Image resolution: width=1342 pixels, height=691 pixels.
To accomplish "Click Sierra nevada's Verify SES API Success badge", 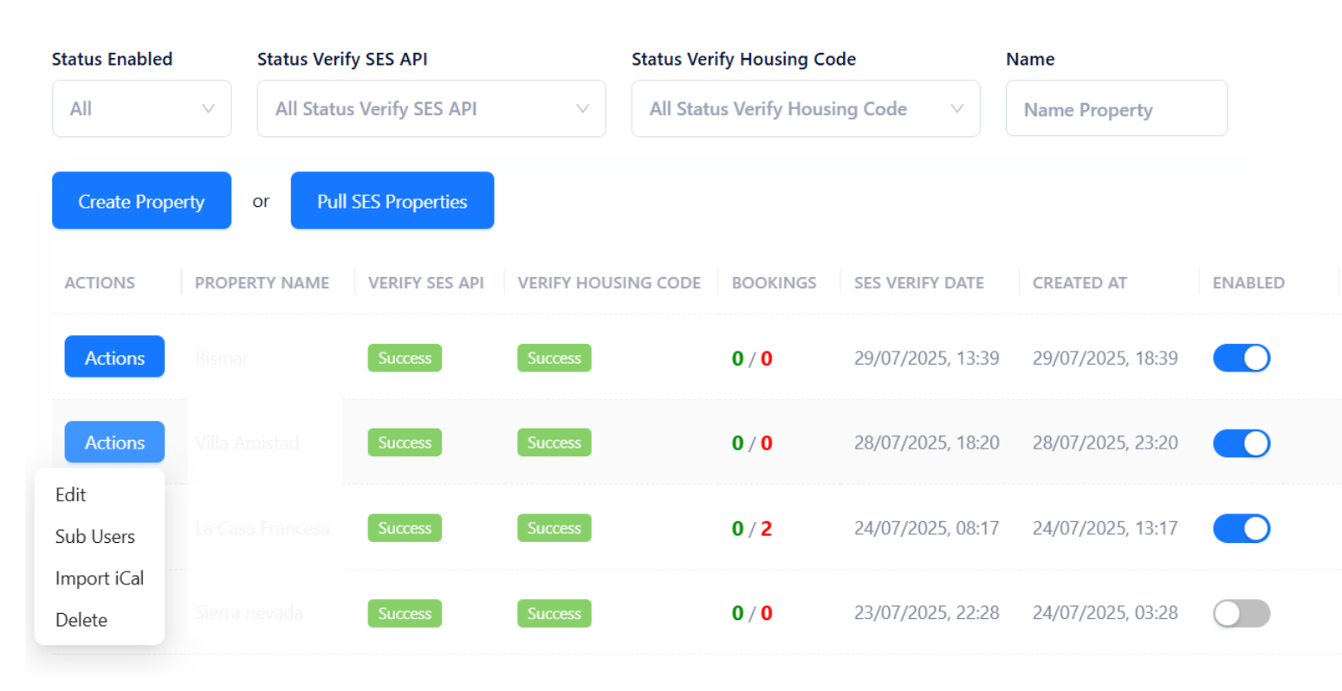I will pos(404,613).
